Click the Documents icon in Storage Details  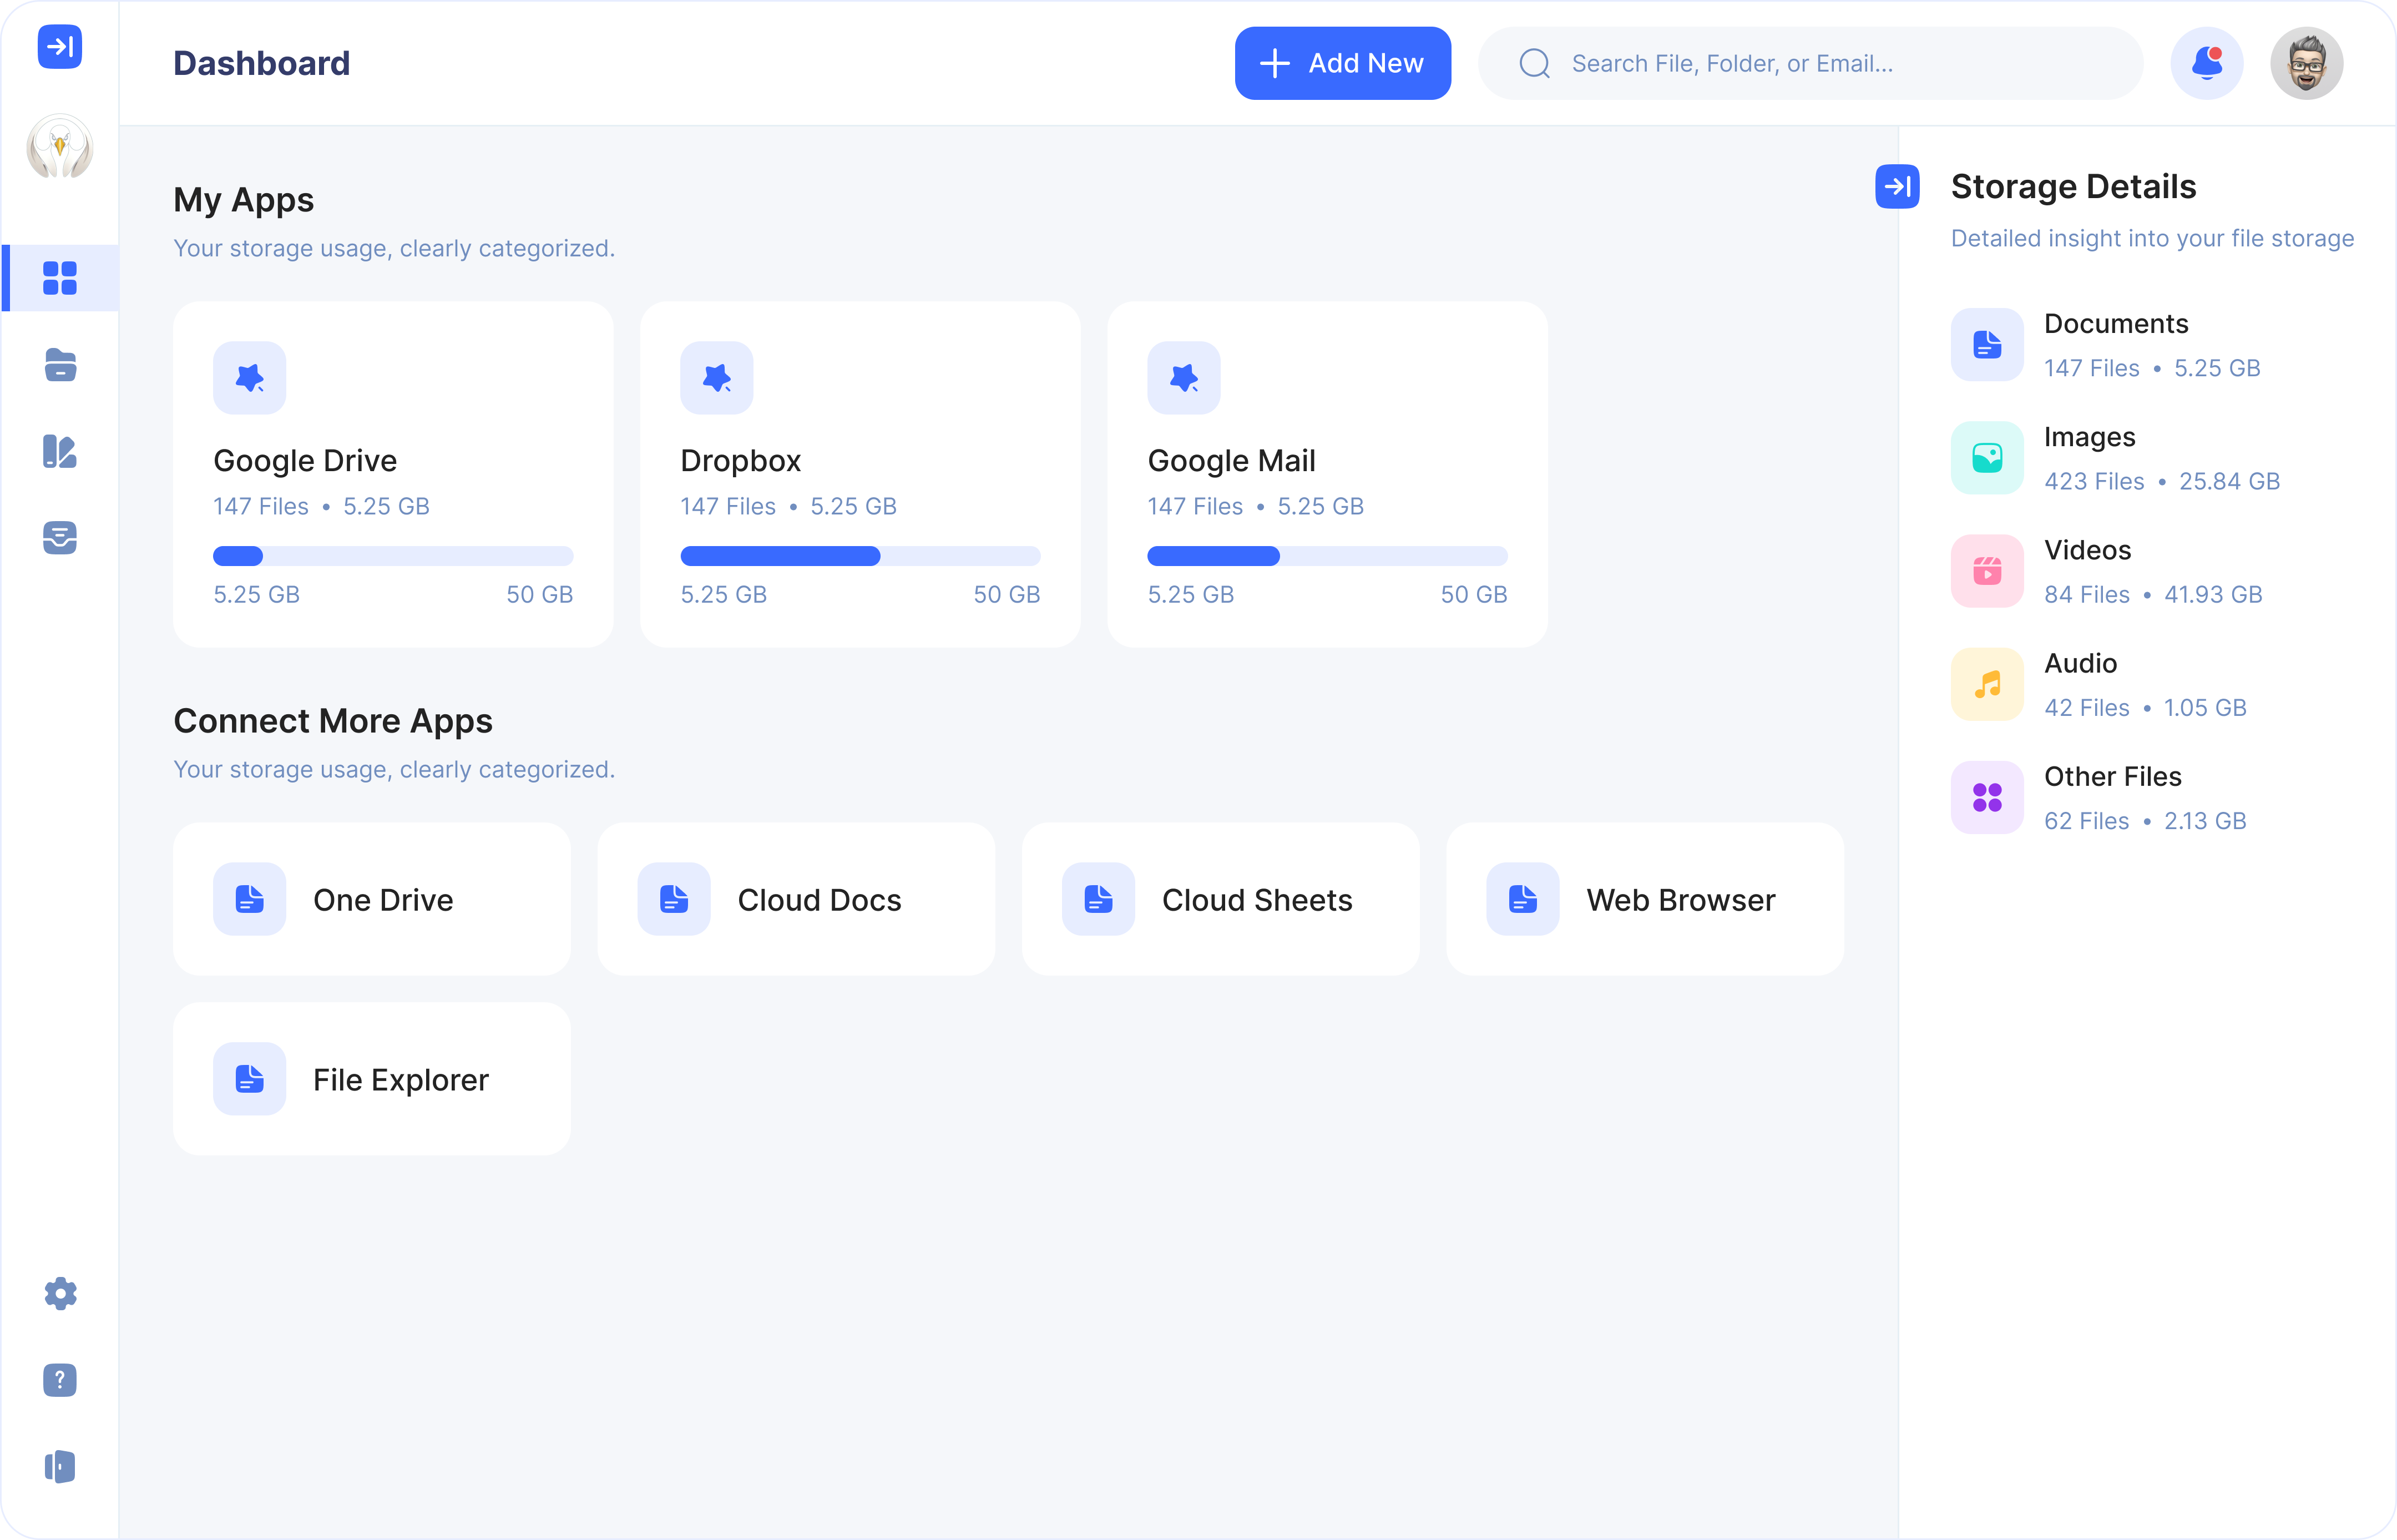tap(1987, 344)
